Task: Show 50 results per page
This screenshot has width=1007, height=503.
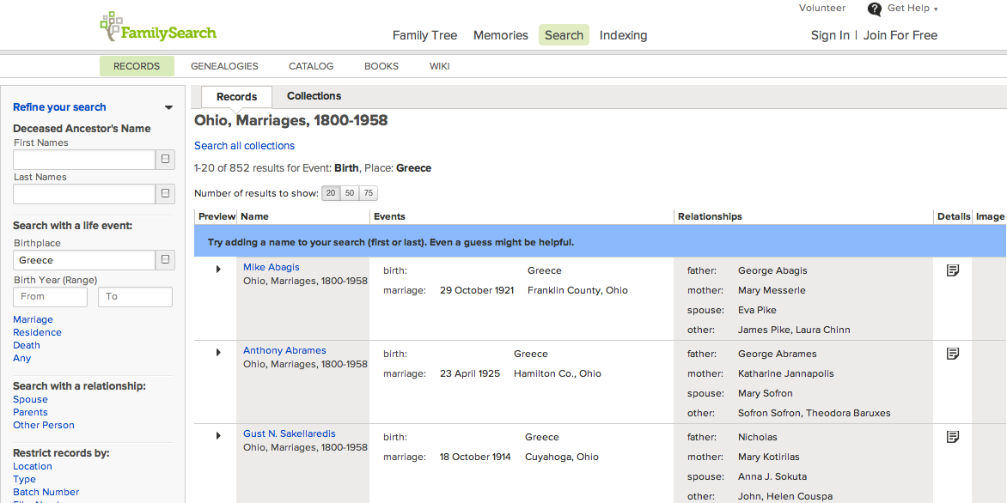Action: (350, 194)
